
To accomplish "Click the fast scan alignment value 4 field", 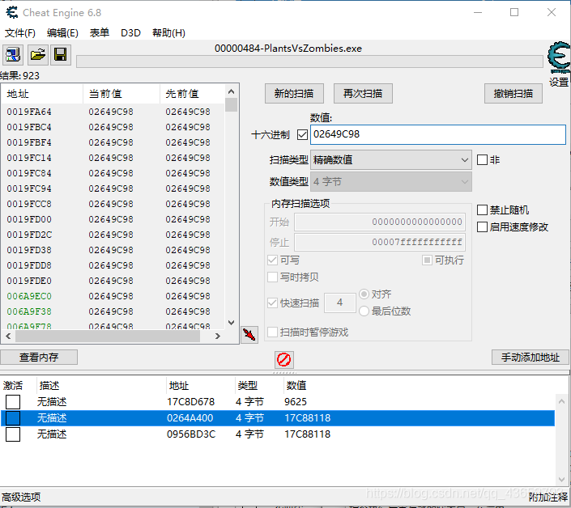I will [340, 303].
